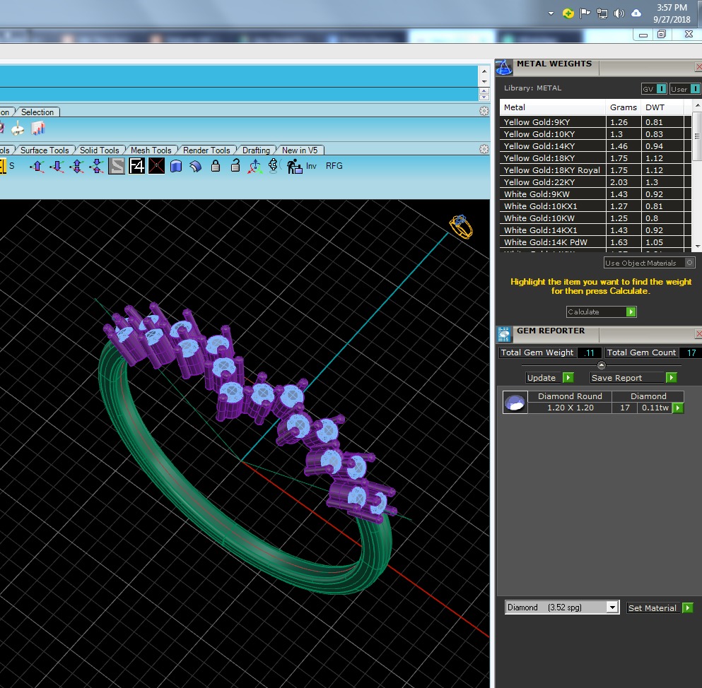Click the double up-down arrows plane icon
The image size is (702, 688).
pyautogui.click(x=77, y=167)
